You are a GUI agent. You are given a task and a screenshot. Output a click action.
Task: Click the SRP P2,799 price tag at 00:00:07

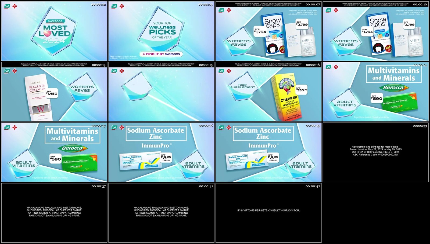point(302,24)
